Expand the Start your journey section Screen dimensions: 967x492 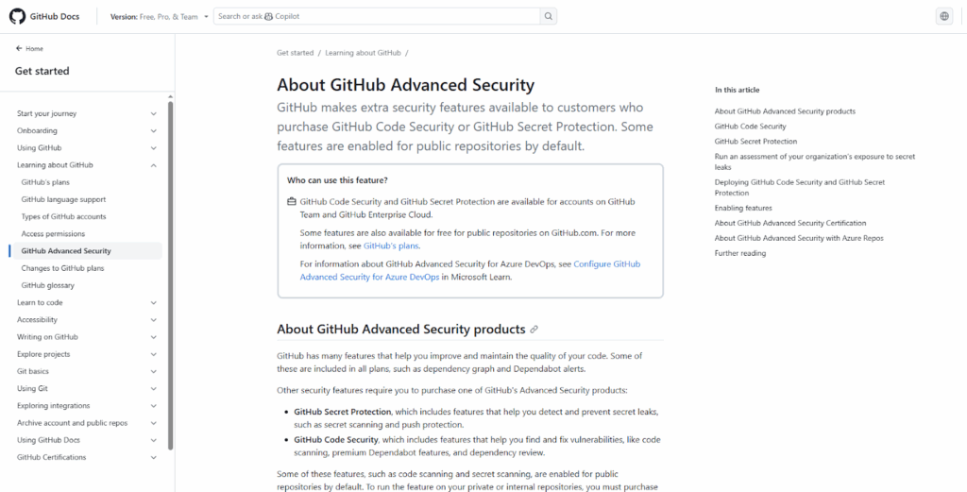(x=153, y=113)
